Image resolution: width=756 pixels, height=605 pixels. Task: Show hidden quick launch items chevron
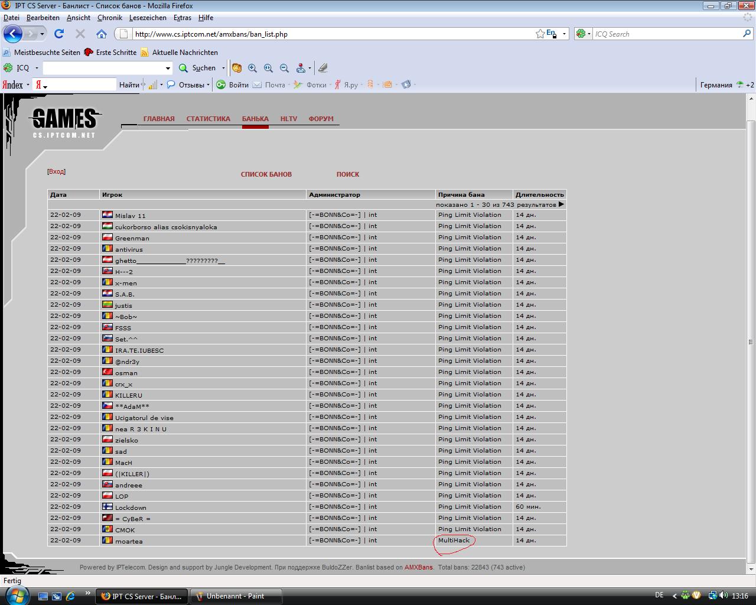click(x=88, y=593)
